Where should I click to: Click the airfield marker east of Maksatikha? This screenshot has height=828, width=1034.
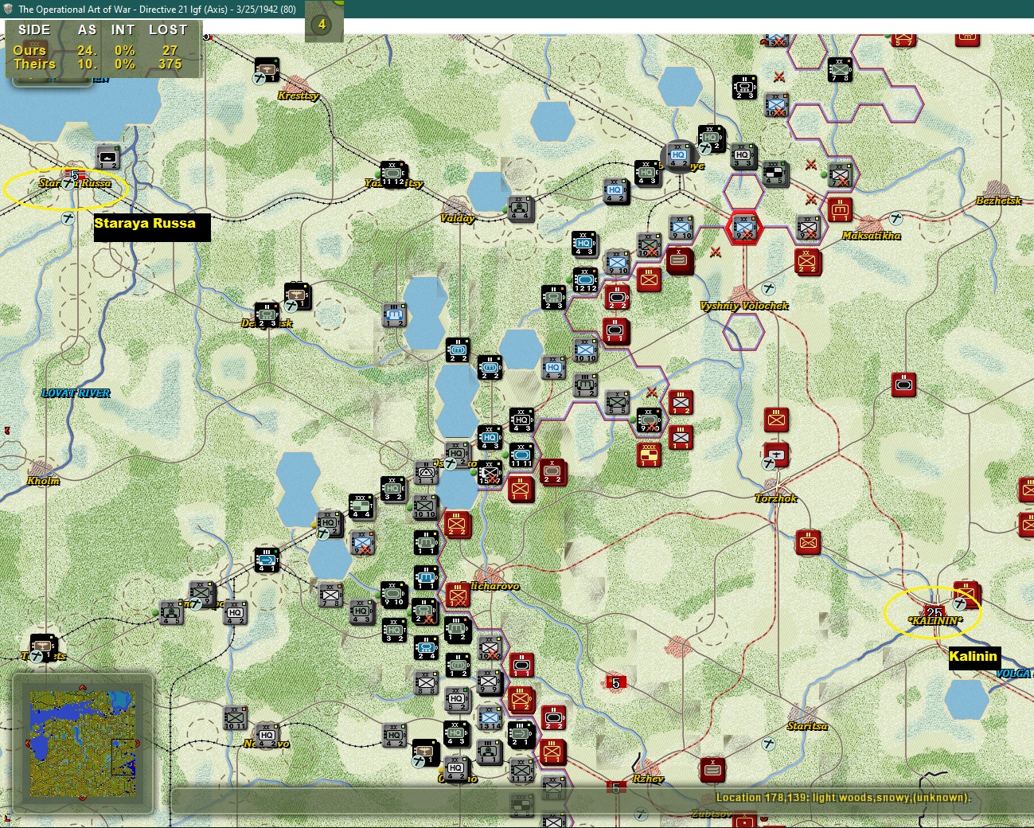896,218
